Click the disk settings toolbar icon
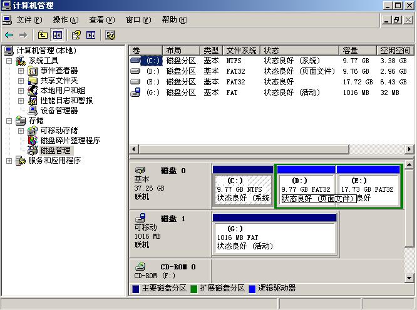Image resolution: width=417 pixels, height=310 pixels. click(x=110, y=35)
